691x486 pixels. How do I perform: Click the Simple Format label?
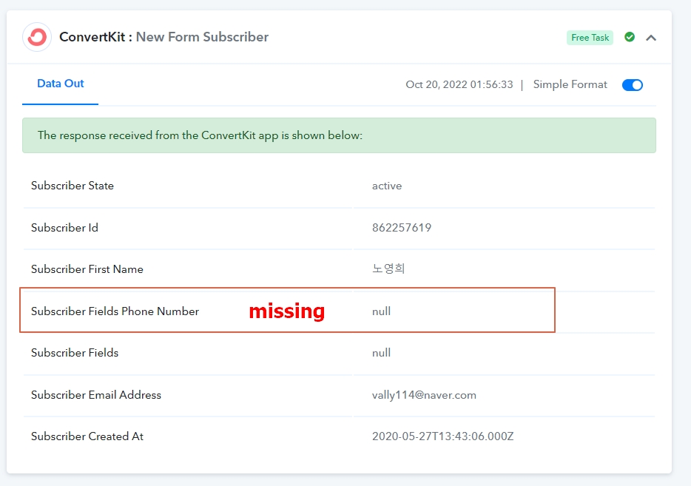570,84
